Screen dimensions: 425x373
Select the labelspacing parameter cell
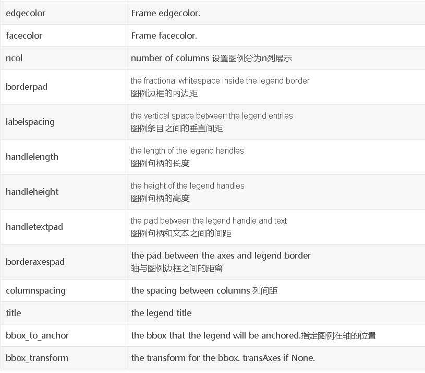tap(64, 122)
